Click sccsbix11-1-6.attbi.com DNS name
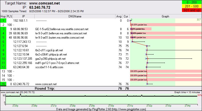This screenshot has width=202, height=111. pyautogui.click(x=49, y=67)
